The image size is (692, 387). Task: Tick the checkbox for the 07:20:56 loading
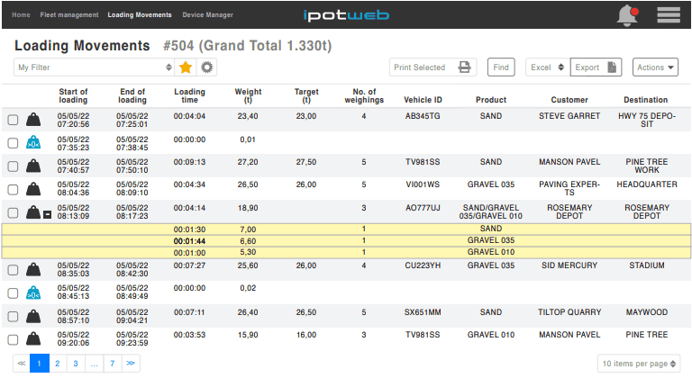tap(13, 120)
